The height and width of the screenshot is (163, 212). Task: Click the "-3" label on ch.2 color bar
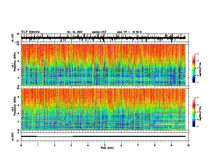(x=197, y=98)
